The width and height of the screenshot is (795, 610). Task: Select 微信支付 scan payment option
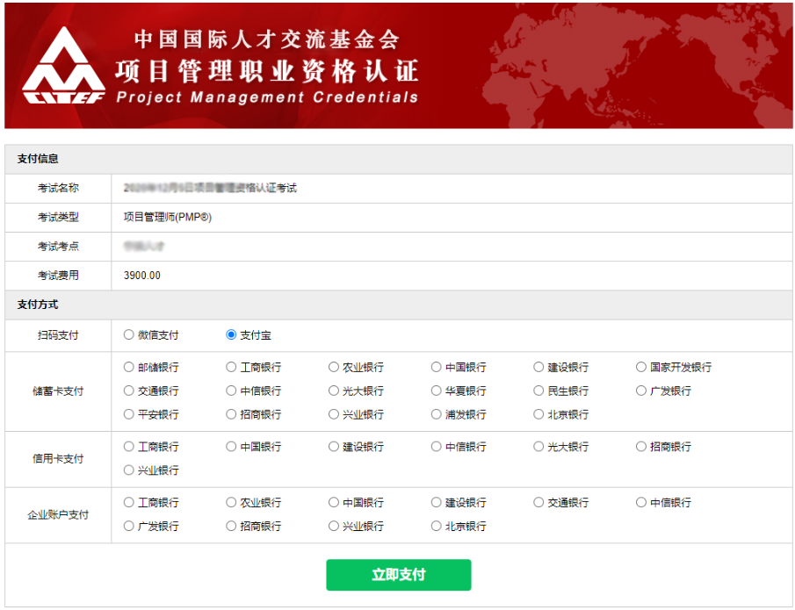pyautogui.click(x=129, y=334)
